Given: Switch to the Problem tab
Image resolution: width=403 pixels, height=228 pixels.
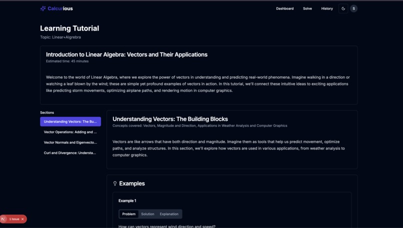Looking at the screenshot, I should (129, 214).
